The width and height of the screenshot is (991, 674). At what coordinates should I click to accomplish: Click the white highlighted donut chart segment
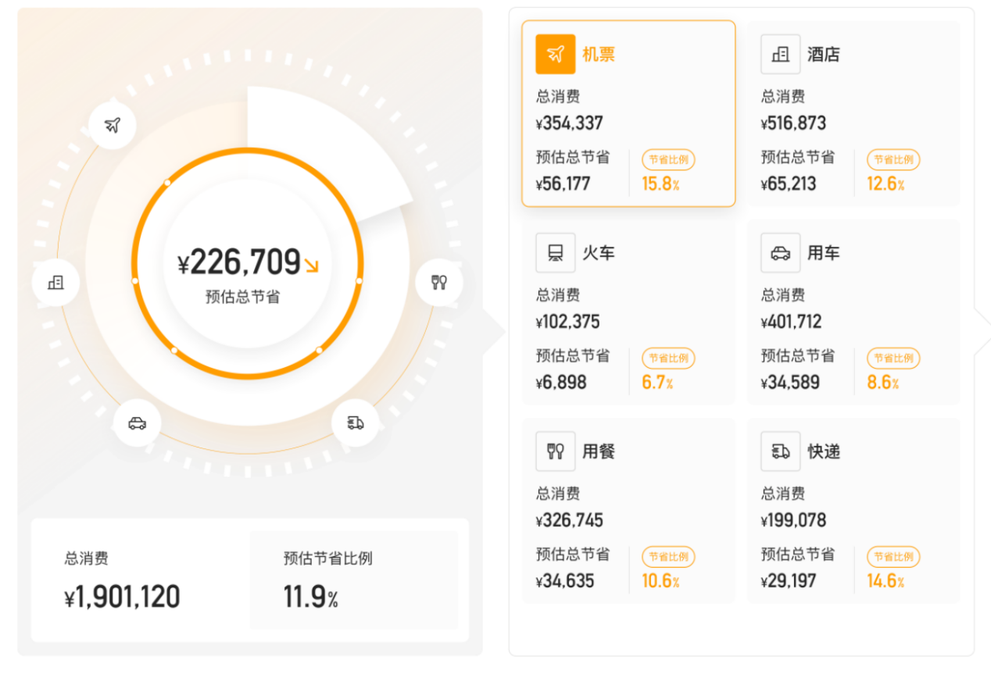point(328,148)
